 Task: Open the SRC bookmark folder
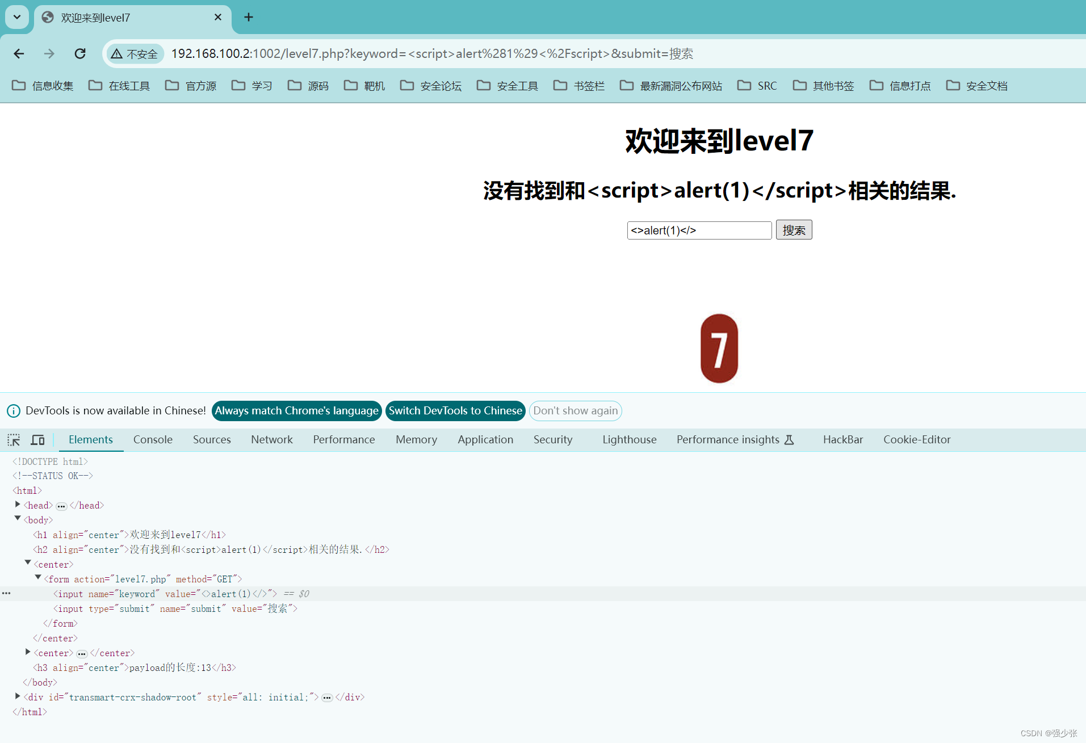757,86
